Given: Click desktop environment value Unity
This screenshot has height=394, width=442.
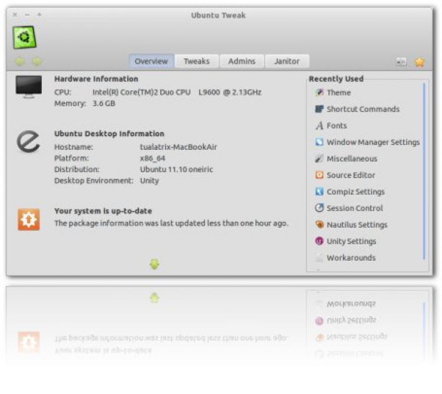Looking at the screenshot, I should 150,180.
